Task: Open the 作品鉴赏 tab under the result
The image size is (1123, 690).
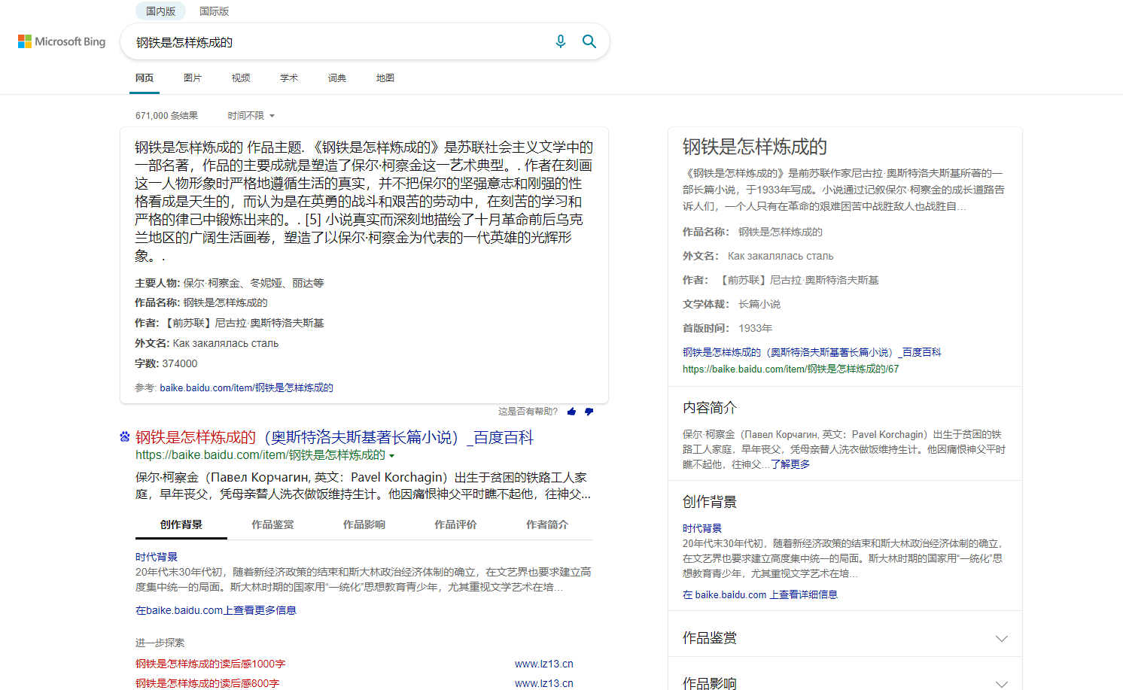Action: (272, 524)
